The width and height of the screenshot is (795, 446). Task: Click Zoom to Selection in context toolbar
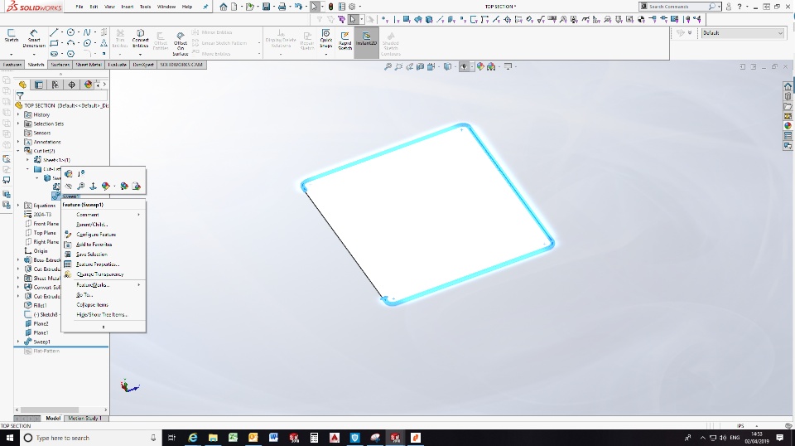(80, 187)
